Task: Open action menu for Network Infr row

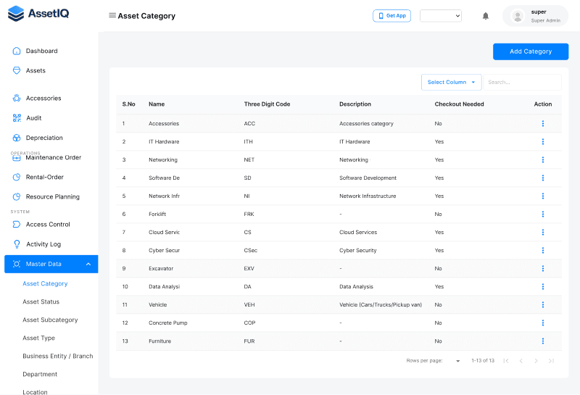Action: [x=542, y=196]
